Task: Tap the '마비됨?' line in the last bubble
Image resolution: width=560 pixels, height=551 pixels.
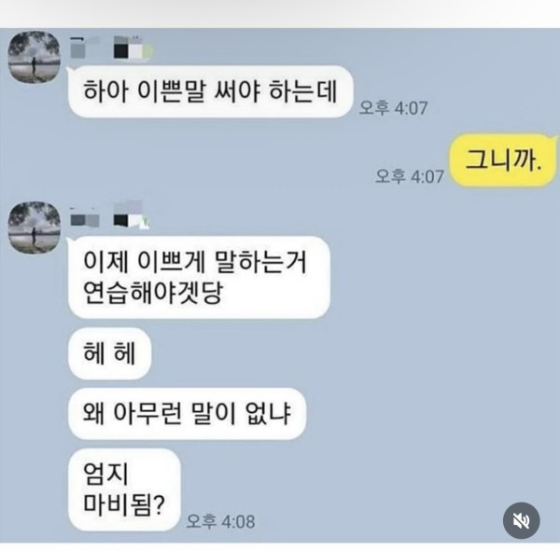Action: point(124,504)
